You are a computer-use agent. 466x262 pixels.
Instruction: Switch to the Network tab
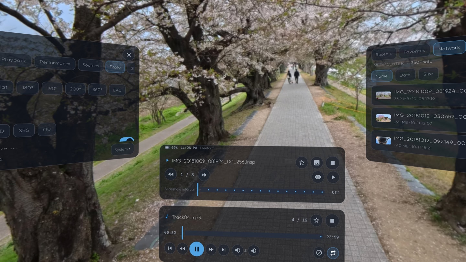(x=449, y=48)
